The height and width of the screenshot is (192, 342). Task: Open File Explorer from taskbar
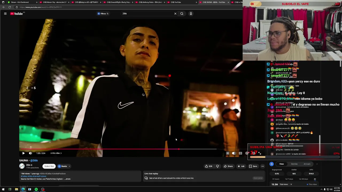[x=16, y=189]
